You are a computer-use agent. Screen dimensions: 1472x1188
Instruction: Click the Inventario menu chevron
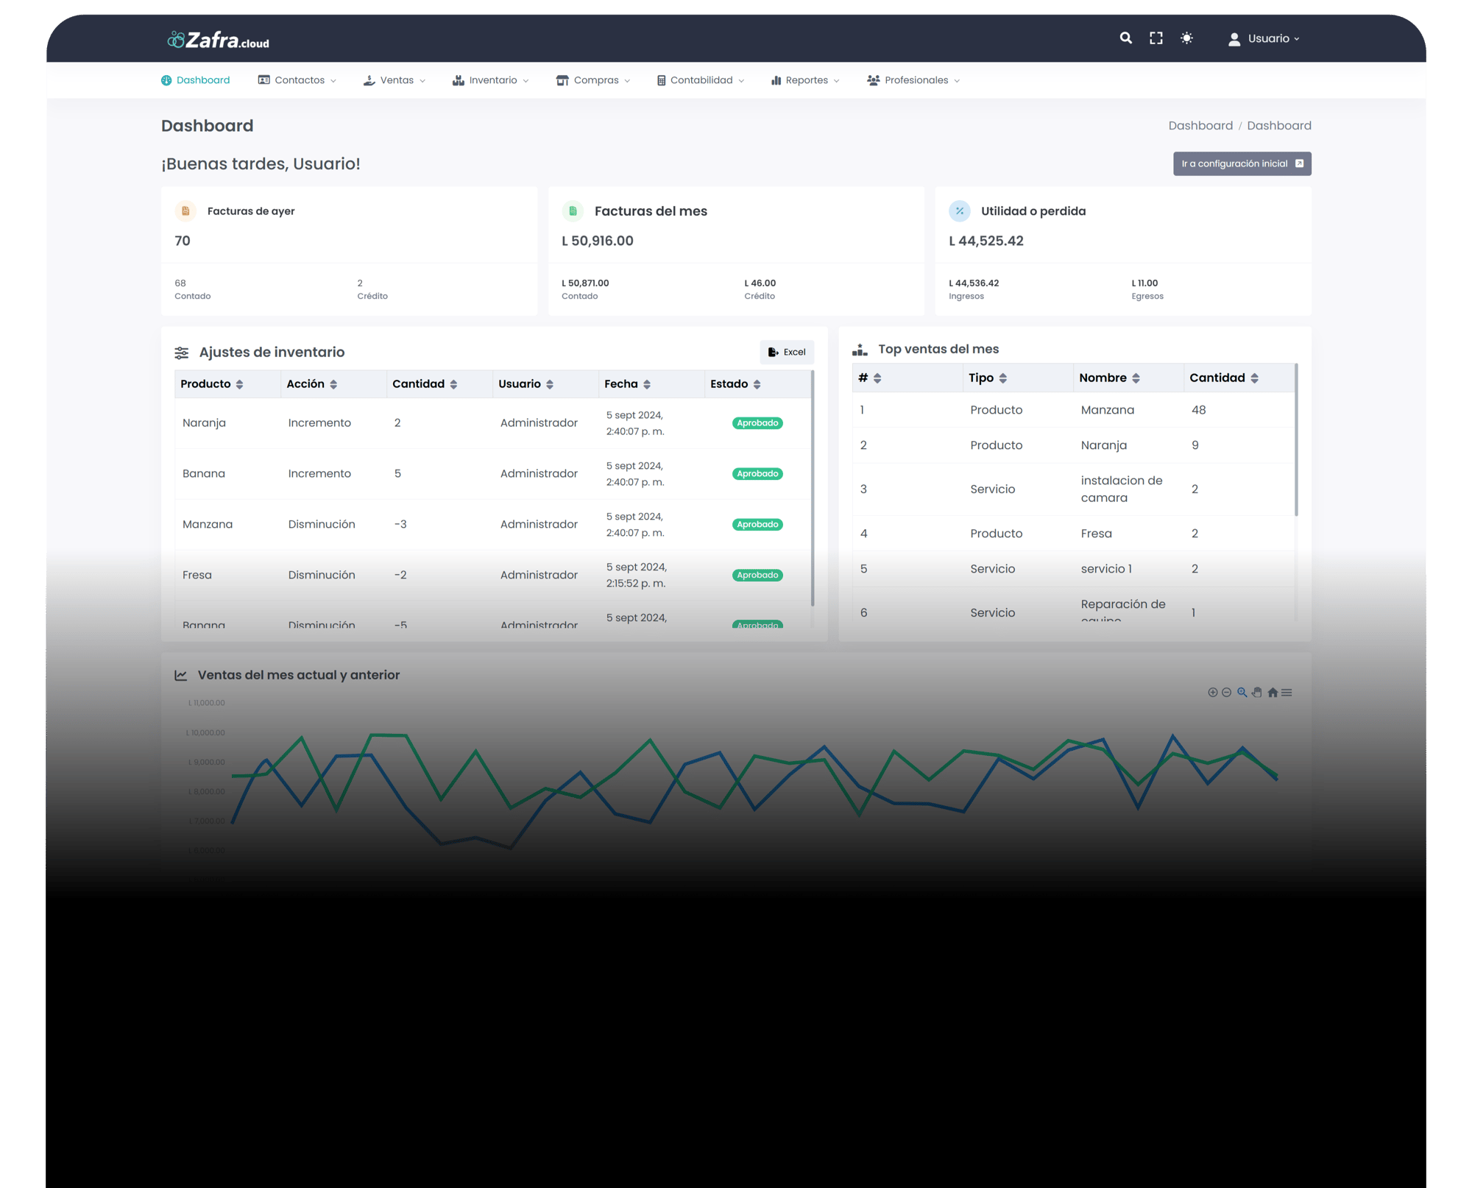(x=526, y=81)
